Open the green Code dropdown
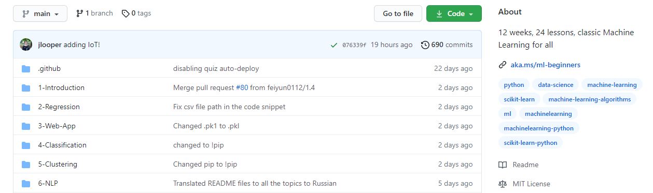 454,13
